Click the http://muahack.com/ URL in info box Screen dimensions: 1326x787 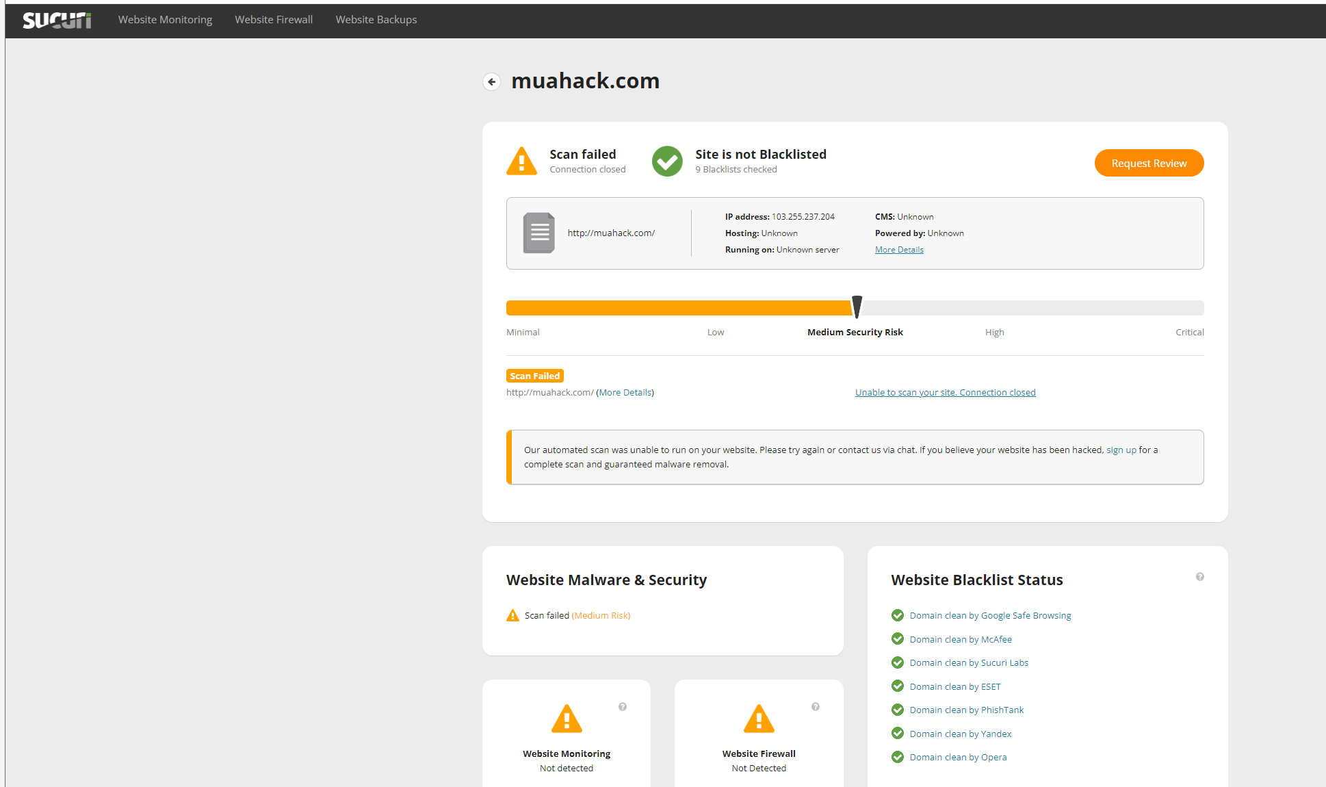pyautogui.click(x=611, y=233)
